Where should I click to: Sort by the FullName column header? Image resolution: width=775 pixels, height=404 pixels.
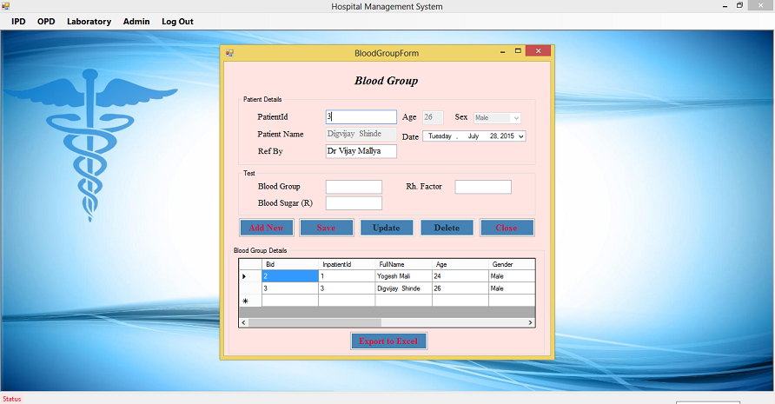tap(403, 264)
